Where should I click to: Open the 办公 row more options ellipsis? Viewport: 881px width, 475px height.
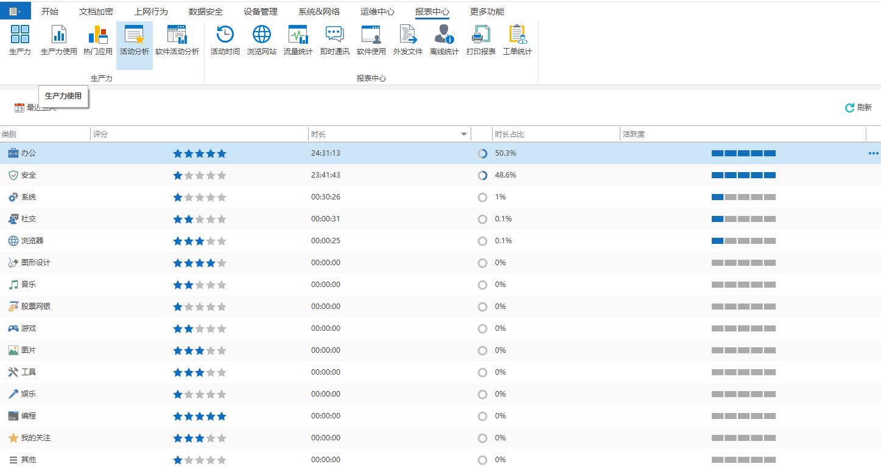coord(873,153)
